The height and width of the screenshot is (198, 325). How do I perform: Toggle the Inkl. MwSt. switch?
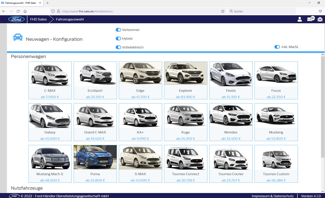pyautogui.click(x=277, y=47)
